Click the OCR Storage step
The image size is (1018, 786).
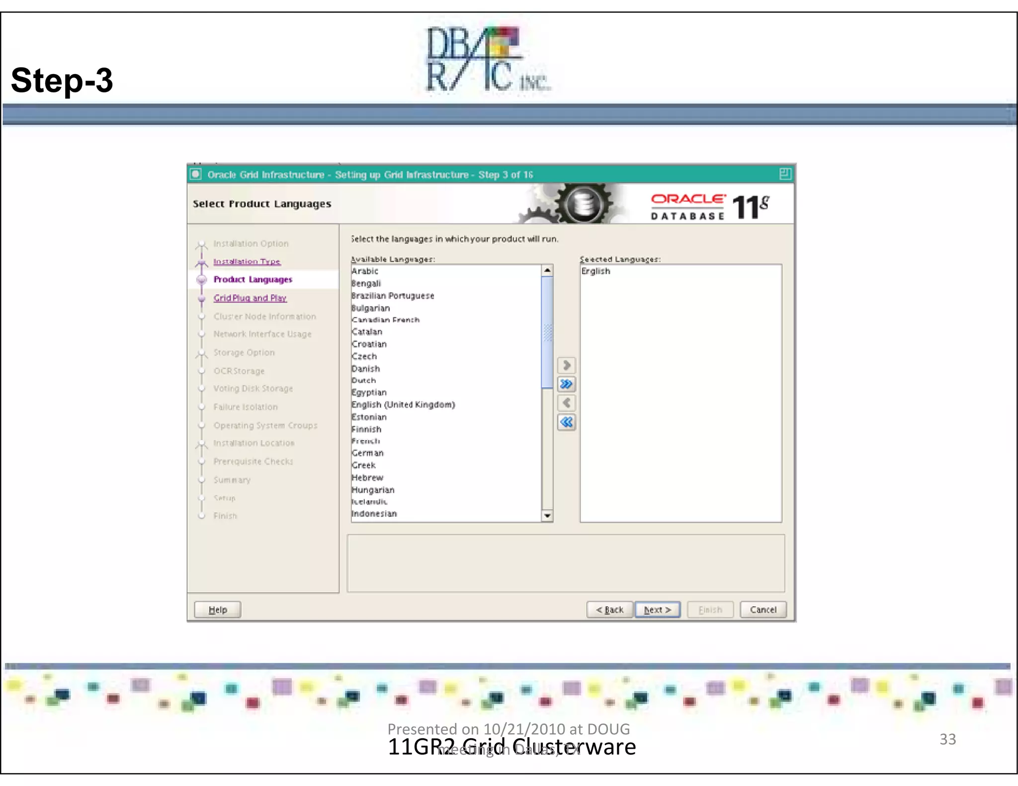239,371
